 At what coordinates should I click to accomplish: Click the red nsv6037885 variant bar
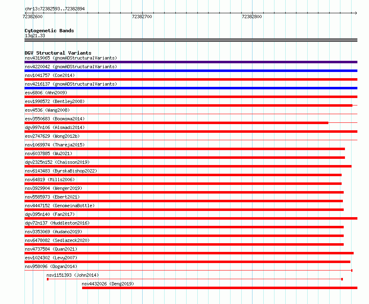click(x=185, y=158)
